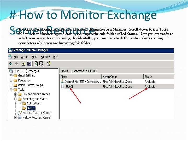The height and width of the screenshot is (141, 188).
Task: Click the Administrative Groups folder icon
Action: coord(15,85)
